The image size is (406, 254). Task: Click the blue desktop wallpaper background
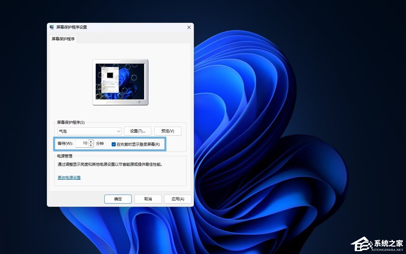[285, 127]
